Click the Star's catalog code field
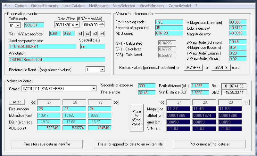This screenshot has height=156, width=257. [x=169, y=22]
